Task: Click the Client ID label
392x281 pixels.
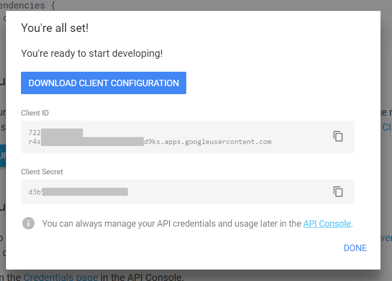Action: (x=35, y=113)
